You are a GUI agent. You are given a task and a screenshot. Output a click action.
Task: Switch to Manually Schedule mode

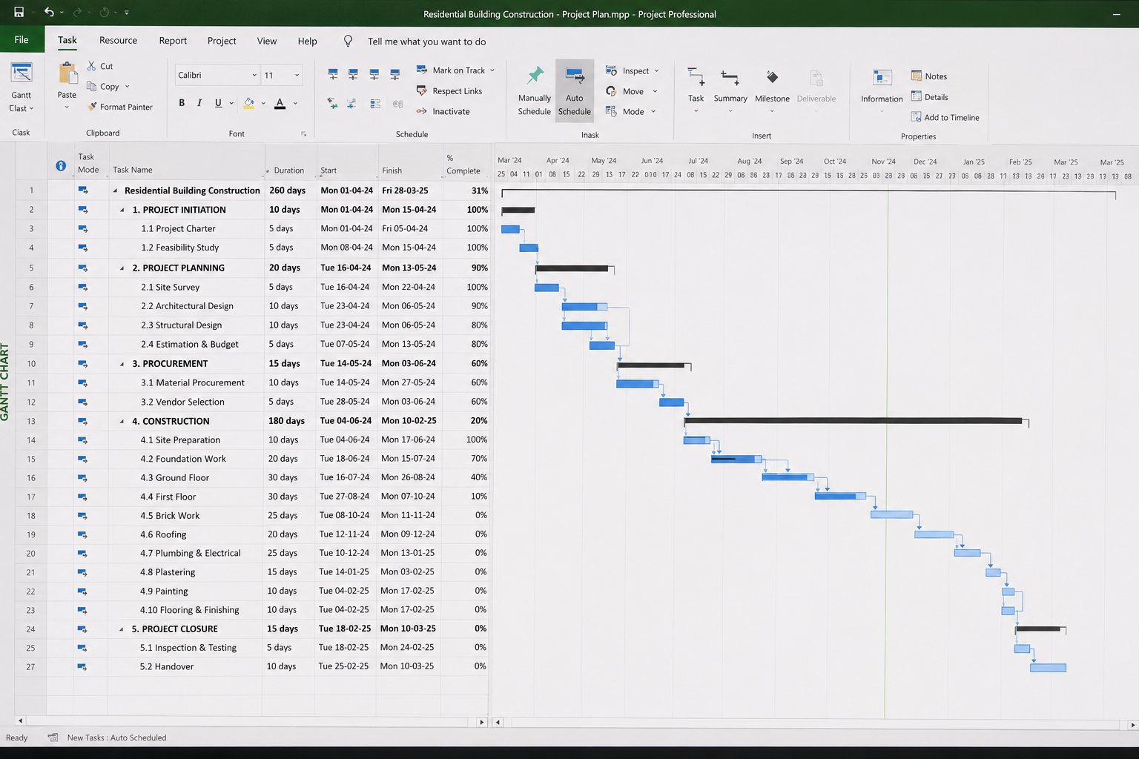point(535,90)
